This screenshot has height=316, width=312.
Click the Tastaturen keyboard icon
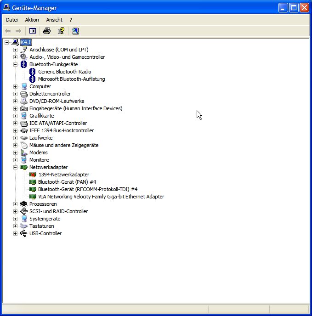(24, 226)
